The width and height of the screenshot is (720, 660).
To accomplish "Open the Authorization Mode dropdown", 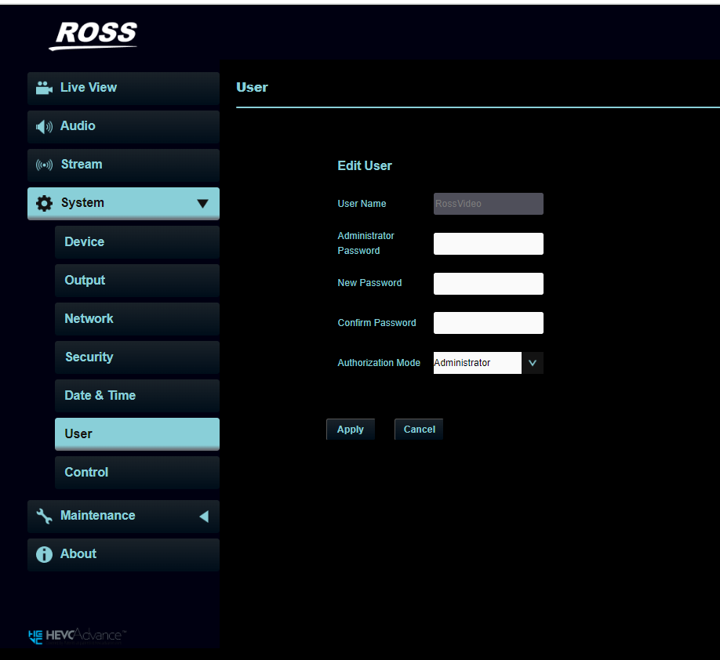I will point(532,363).
